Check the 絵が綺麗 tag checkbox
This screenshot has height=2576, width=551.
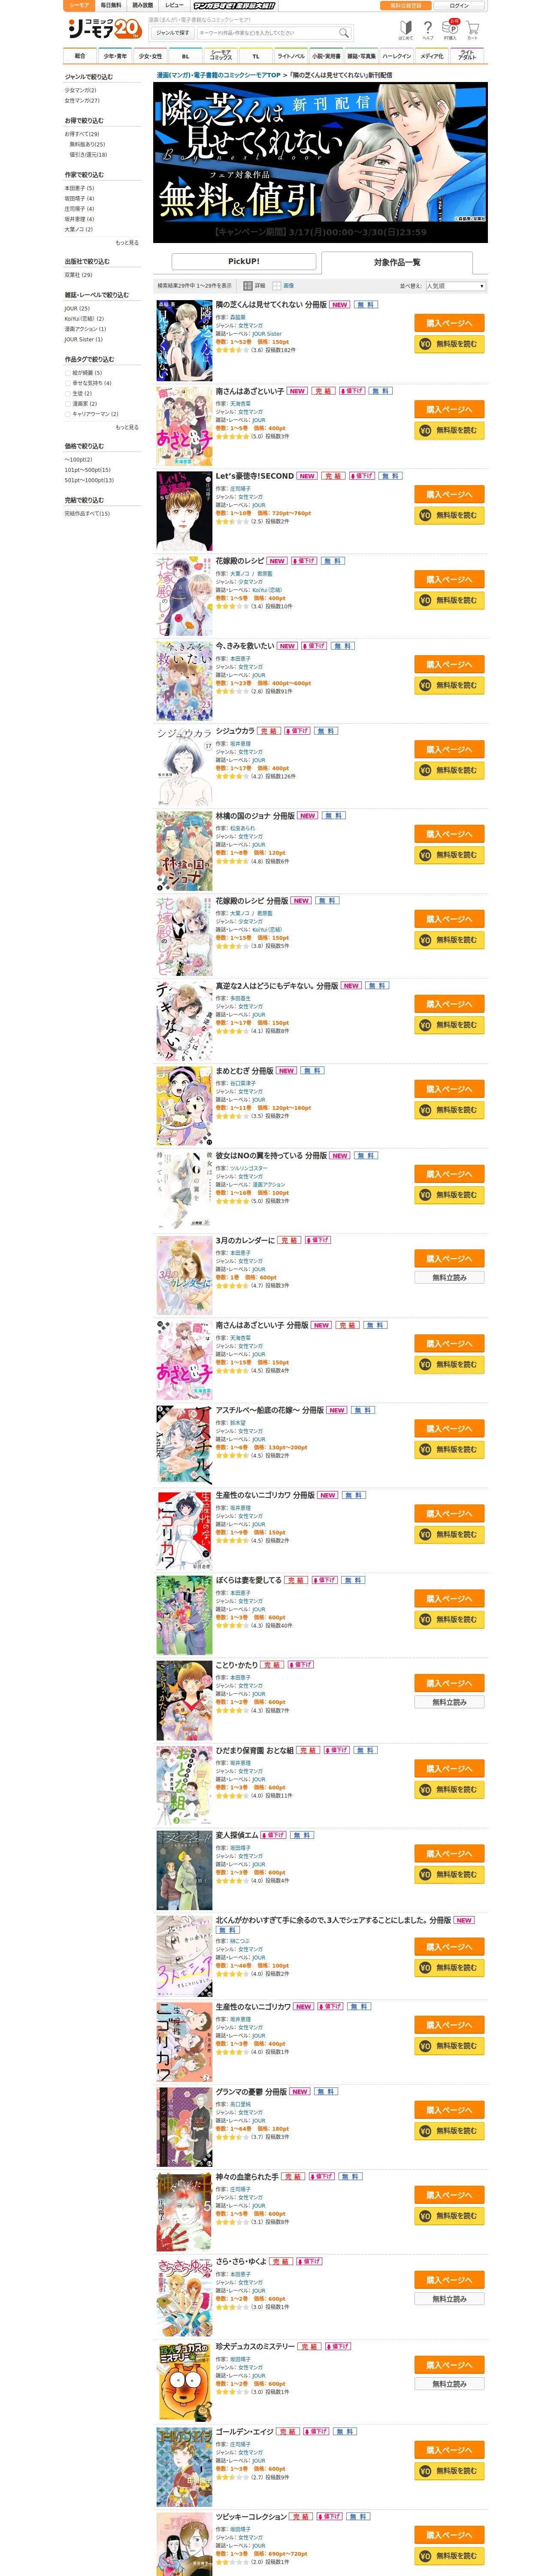point(68,373)
